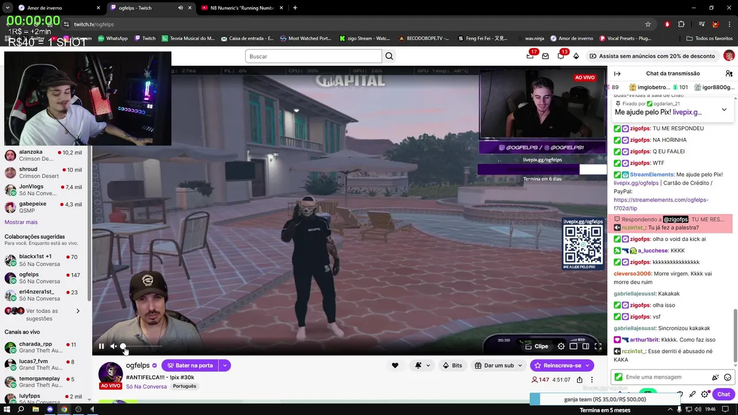
Task: Open the lucas7_fvm live channel
Action: (x=43, y=365)
